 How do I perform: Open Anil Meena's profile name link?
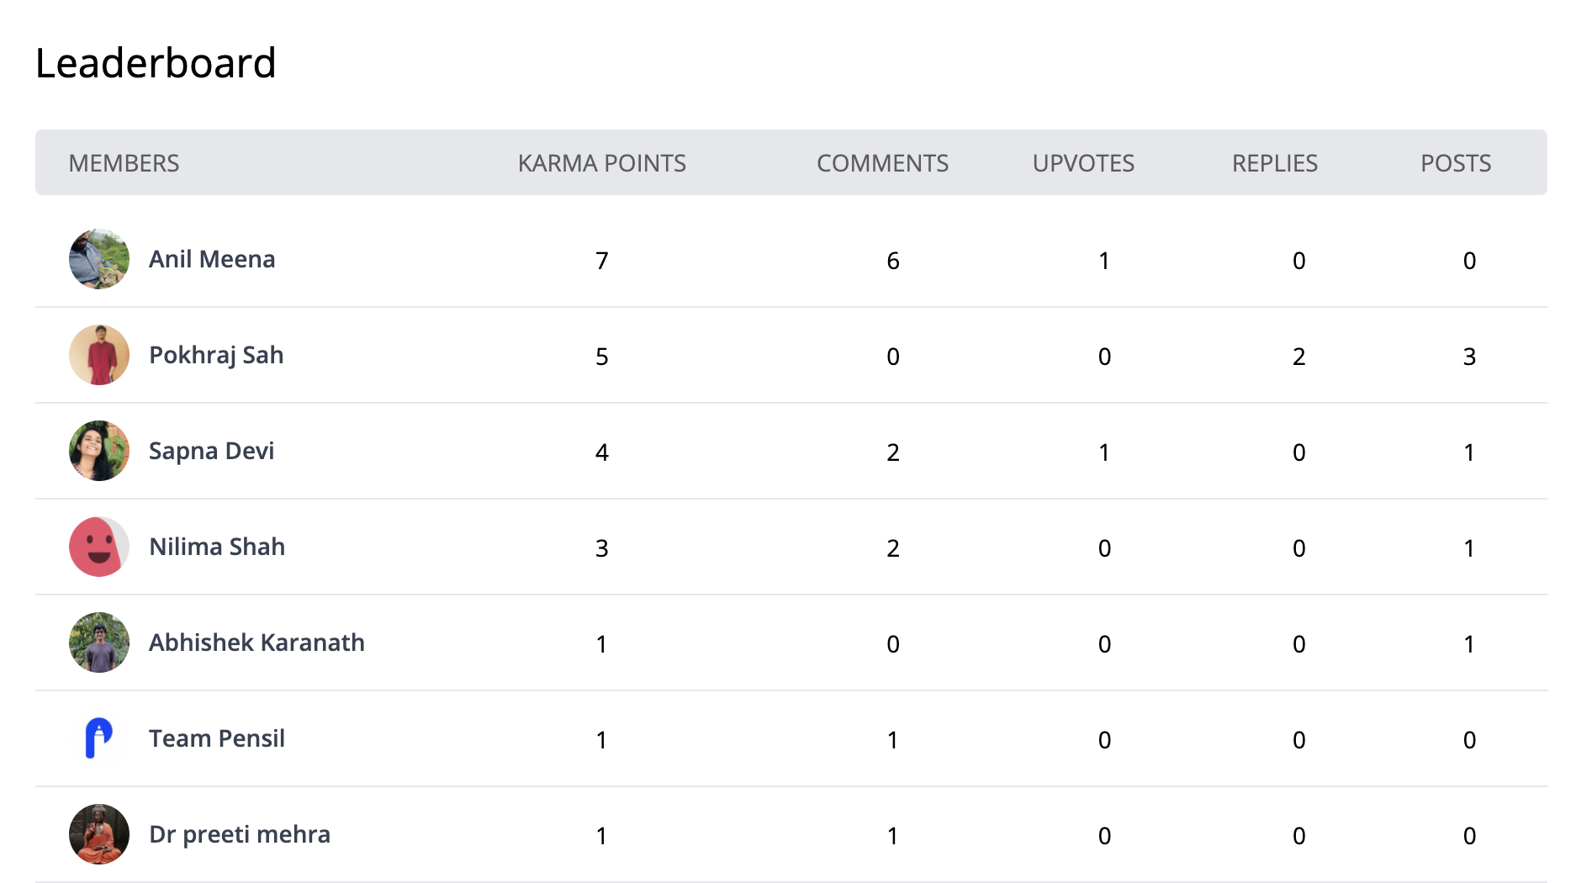(x=212, y=259)
